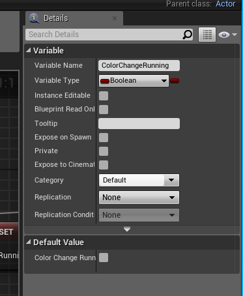The image size is (243, 296).
Task: Focus the Search Details field
Action: tap(109, 35)
